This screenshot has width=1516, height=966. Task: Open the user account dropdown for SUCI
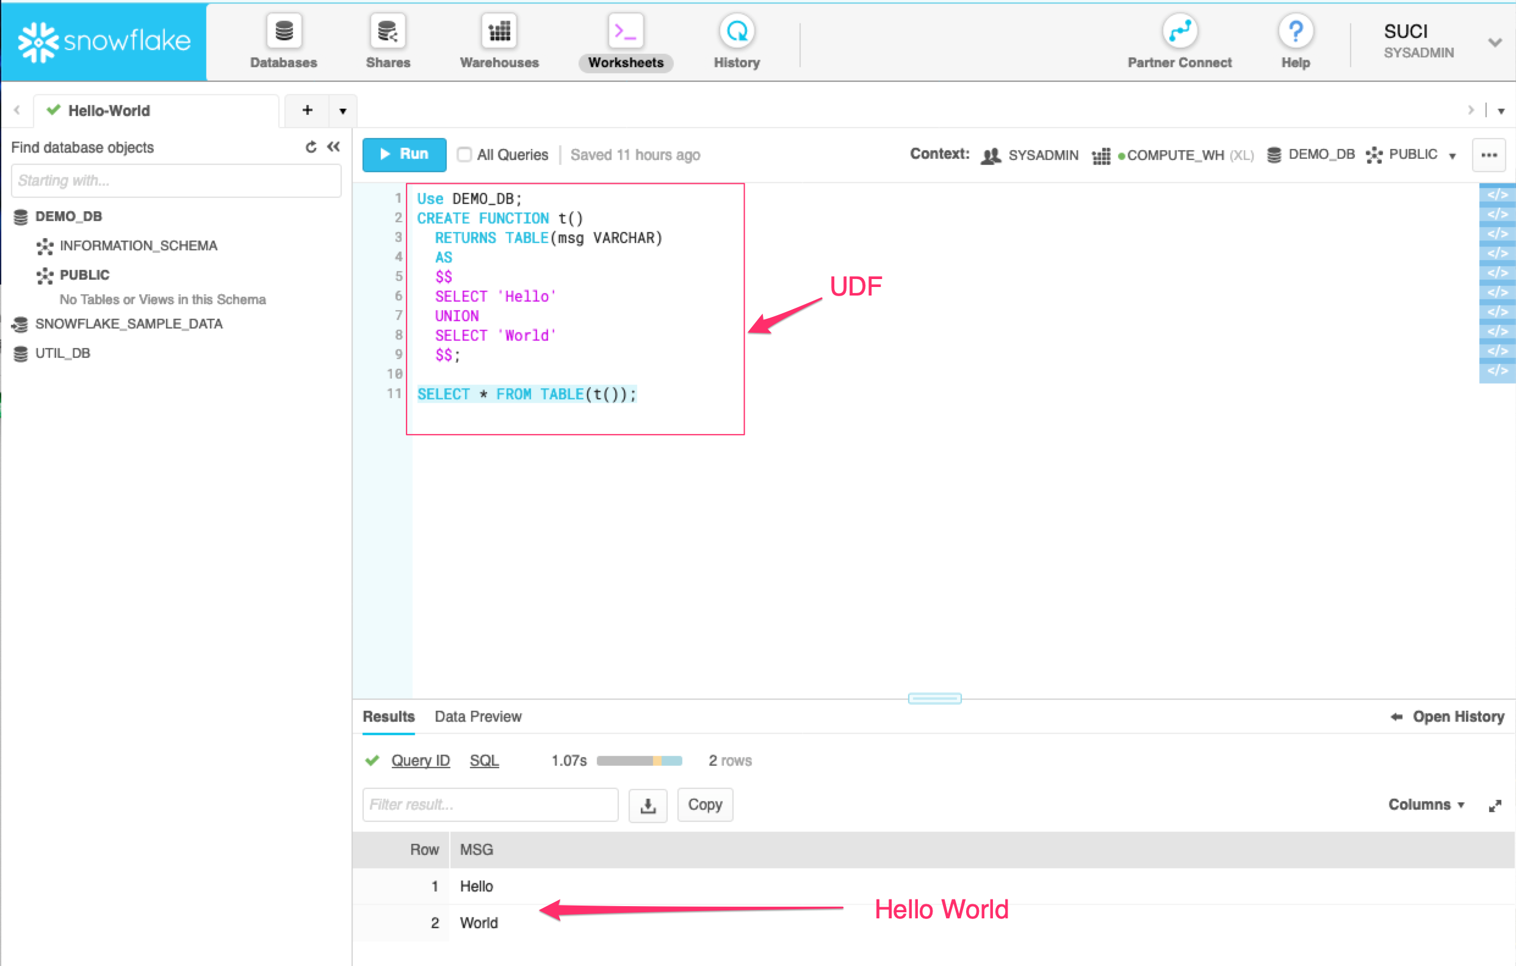pos(1496,42)
